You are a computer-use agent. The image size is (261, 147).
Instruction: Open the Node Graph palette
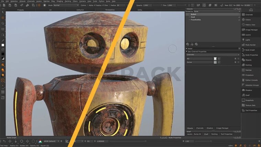coord(250,50)
